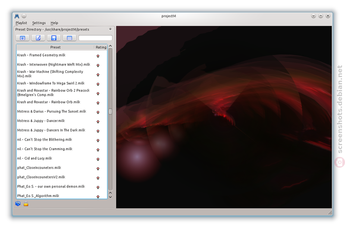Viewport: 345px width, 228px height.
Task: Click rating icon for phat_CloseIncouneters.milk
Action: pyautogui.click(x=98, y=169)
